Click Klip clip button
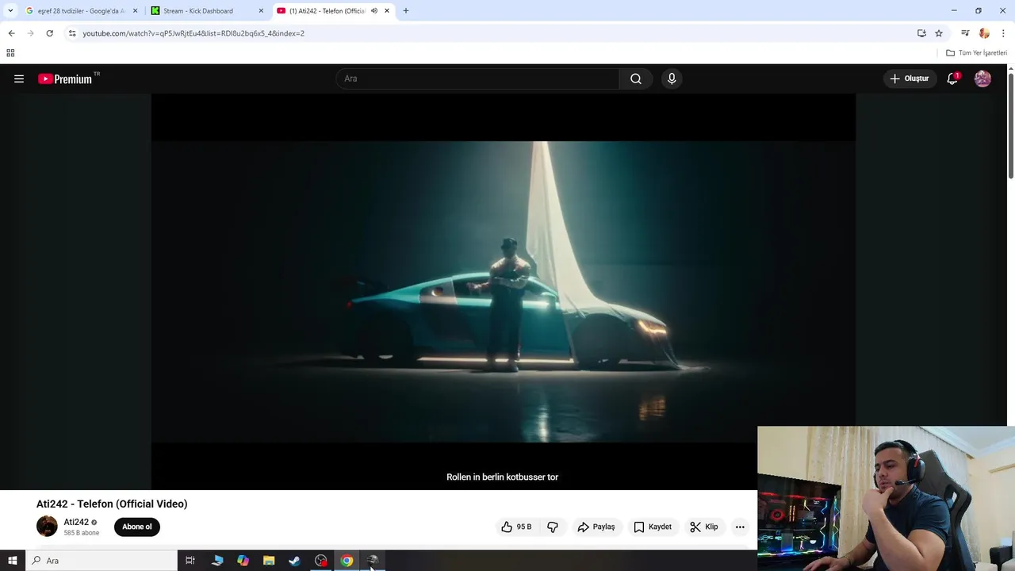 (704, 527)
